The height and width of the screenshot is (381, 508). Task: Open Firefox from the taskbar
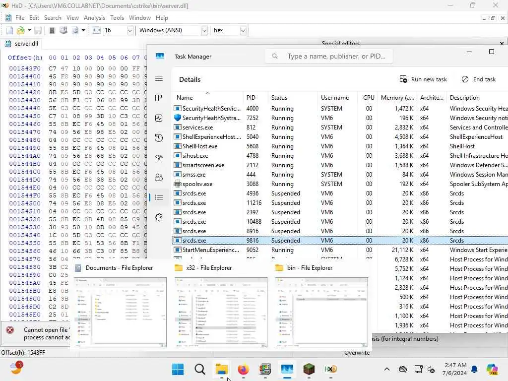tap(243, 369)
